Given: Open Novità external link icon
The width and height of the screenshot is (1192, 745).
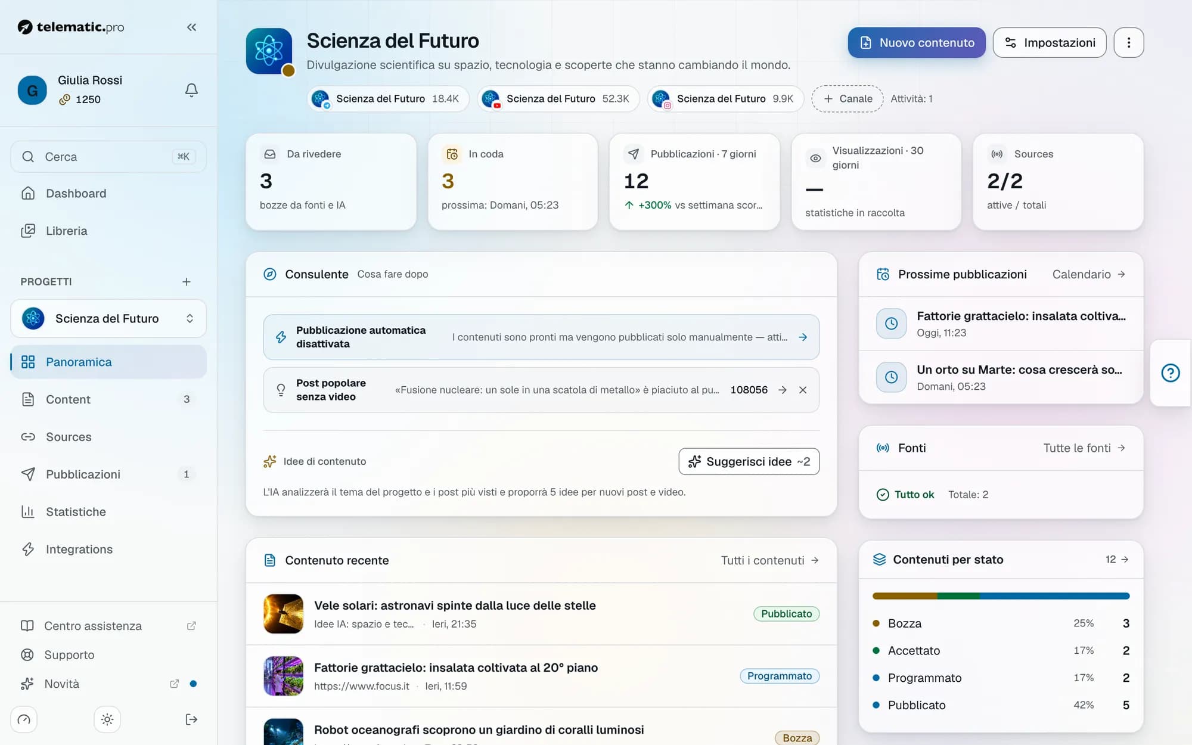Looking at the screenshot, I should (x=174, y=684).
